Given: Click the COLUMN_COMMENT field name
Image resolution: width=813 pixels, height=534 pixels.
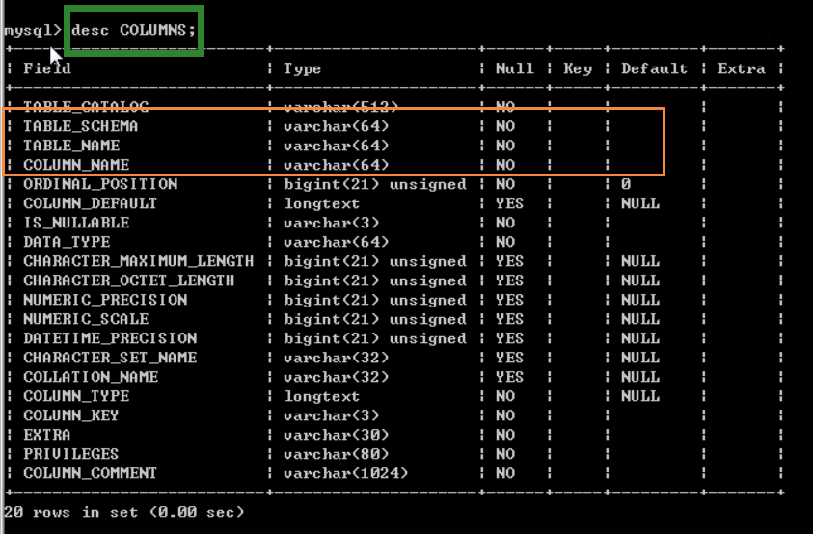Looking at the screenshot, I should pos(91,473).
